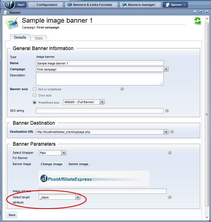Close the Banners manager tab

pos(158,5)
